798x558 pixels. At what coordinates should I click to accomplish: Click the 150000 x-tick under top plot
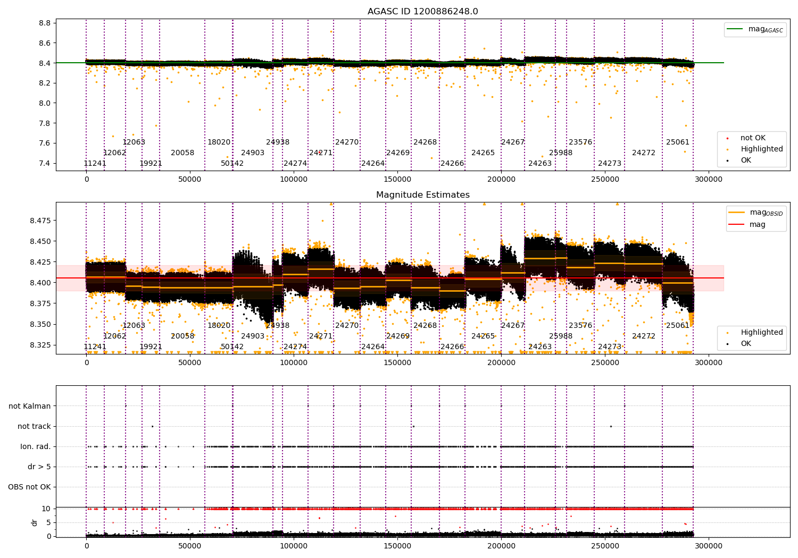click(x=398, y=180)
